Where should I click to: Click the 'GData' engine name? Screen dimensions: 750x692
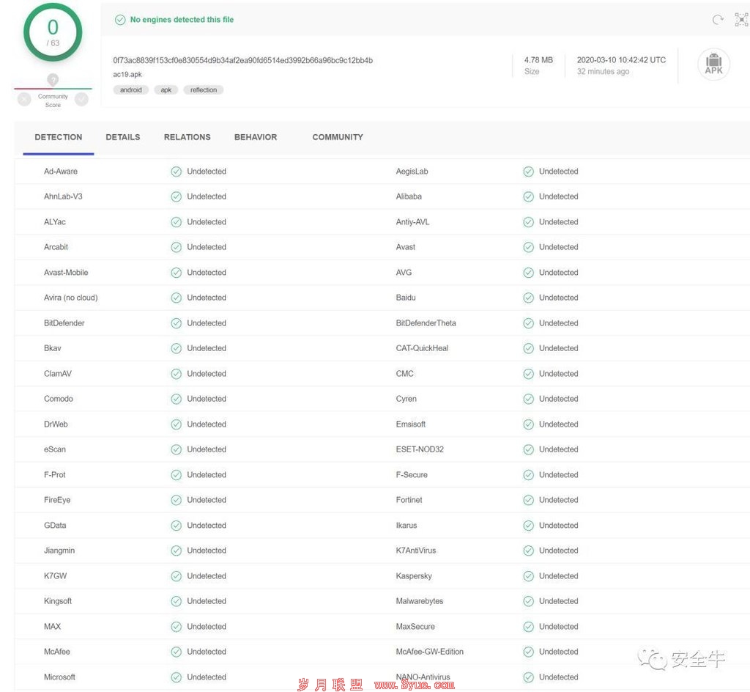(x=55, y=526)
